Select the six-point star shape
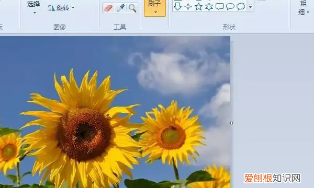Image resolution: width=314 pixels, height=188 pixels. pos(209,7)
